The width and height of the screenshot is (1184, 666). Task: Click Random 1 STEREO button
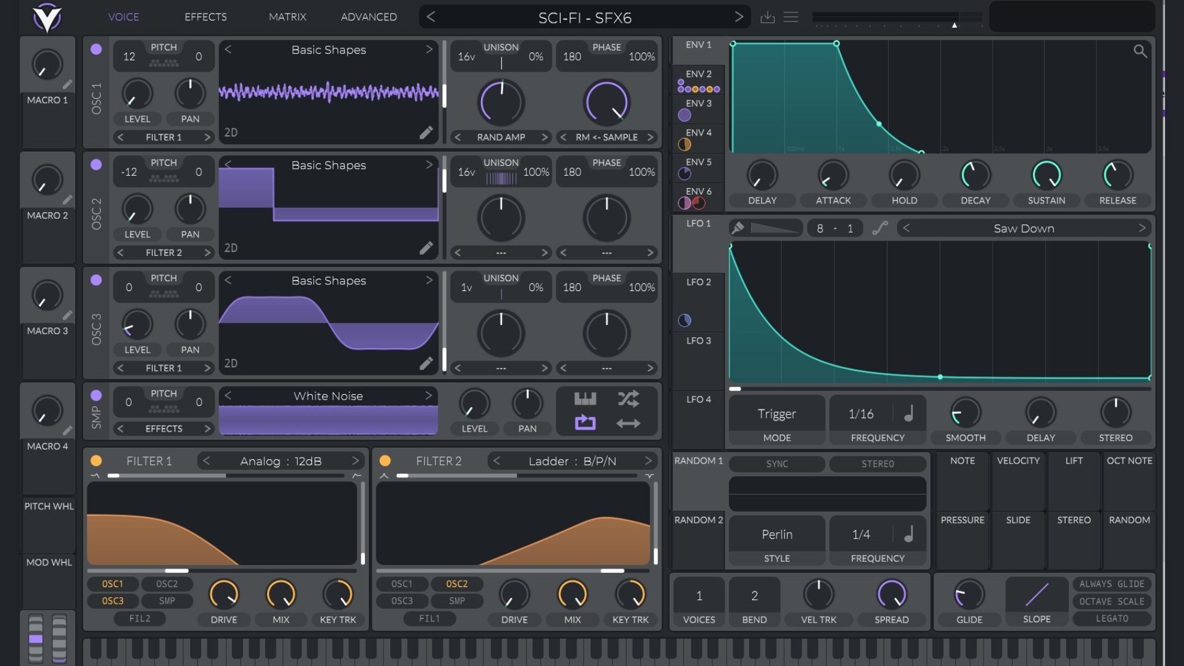(x=878, y=464)
